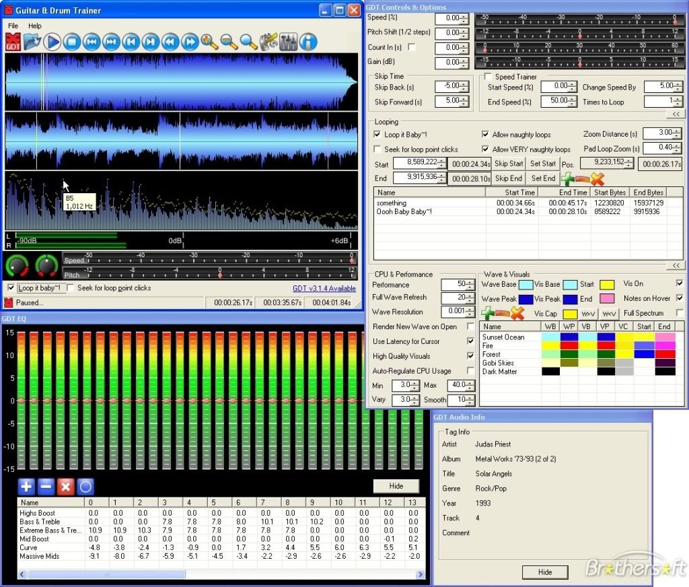
Task: Click the GDT v3.1.4 Available link
Action: point(324,289)
